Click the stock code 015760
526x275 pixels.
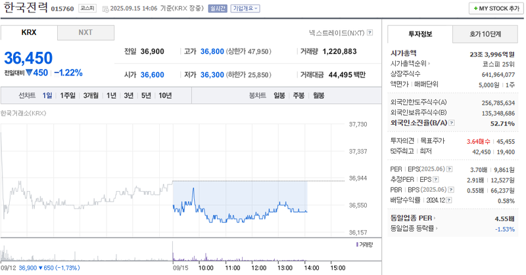tap(62, 9)
